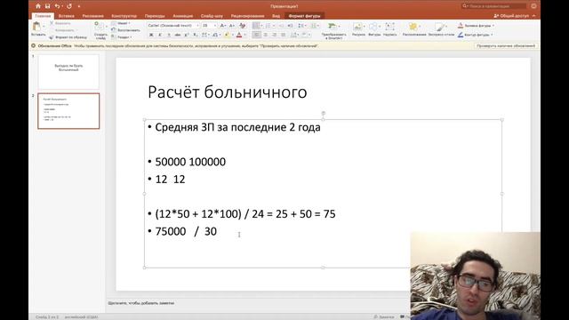
Task: Redo the last action with the repeat icon
Action: pyautogui.click(x=69, y=6)
